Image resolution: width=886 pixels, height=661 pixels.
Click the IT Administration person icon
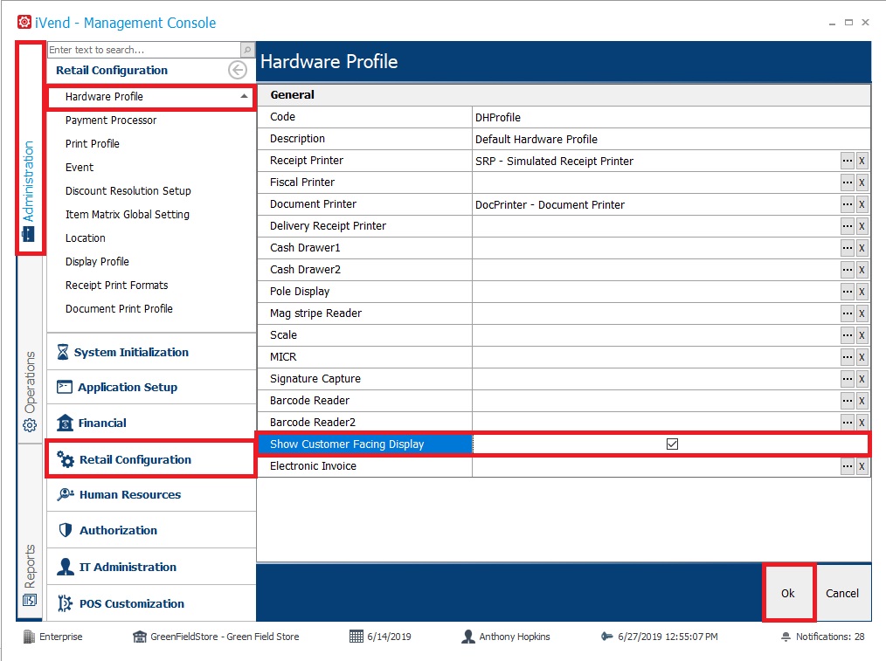coord(66,567)
